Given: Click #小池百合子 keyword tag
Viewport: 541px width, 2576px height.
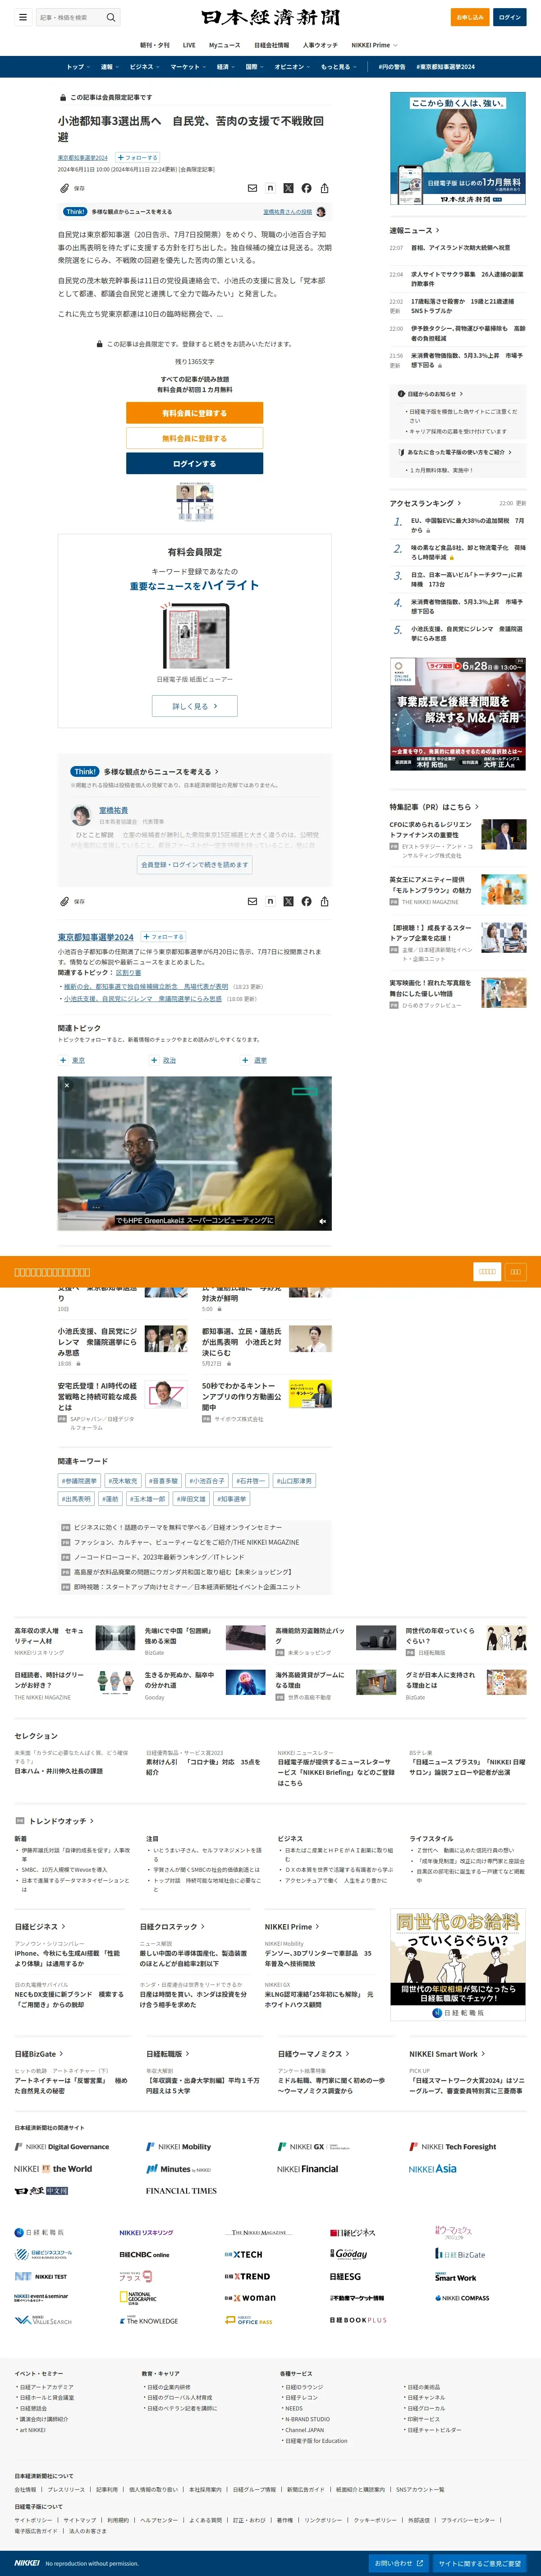Looking at the screenshot, I should point(208,1481).
